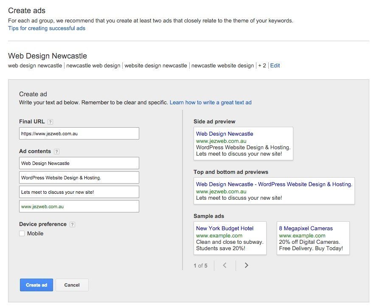Select the headline field 'Web Design Newcastle'

(79, 163)
